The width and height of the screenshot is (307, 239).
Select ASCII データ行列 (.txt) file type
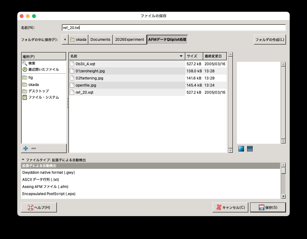point(150,180)
